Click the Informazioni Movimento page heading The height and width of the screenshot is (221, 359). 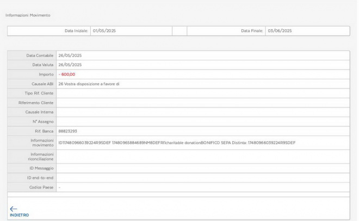[x=28, y=15]
